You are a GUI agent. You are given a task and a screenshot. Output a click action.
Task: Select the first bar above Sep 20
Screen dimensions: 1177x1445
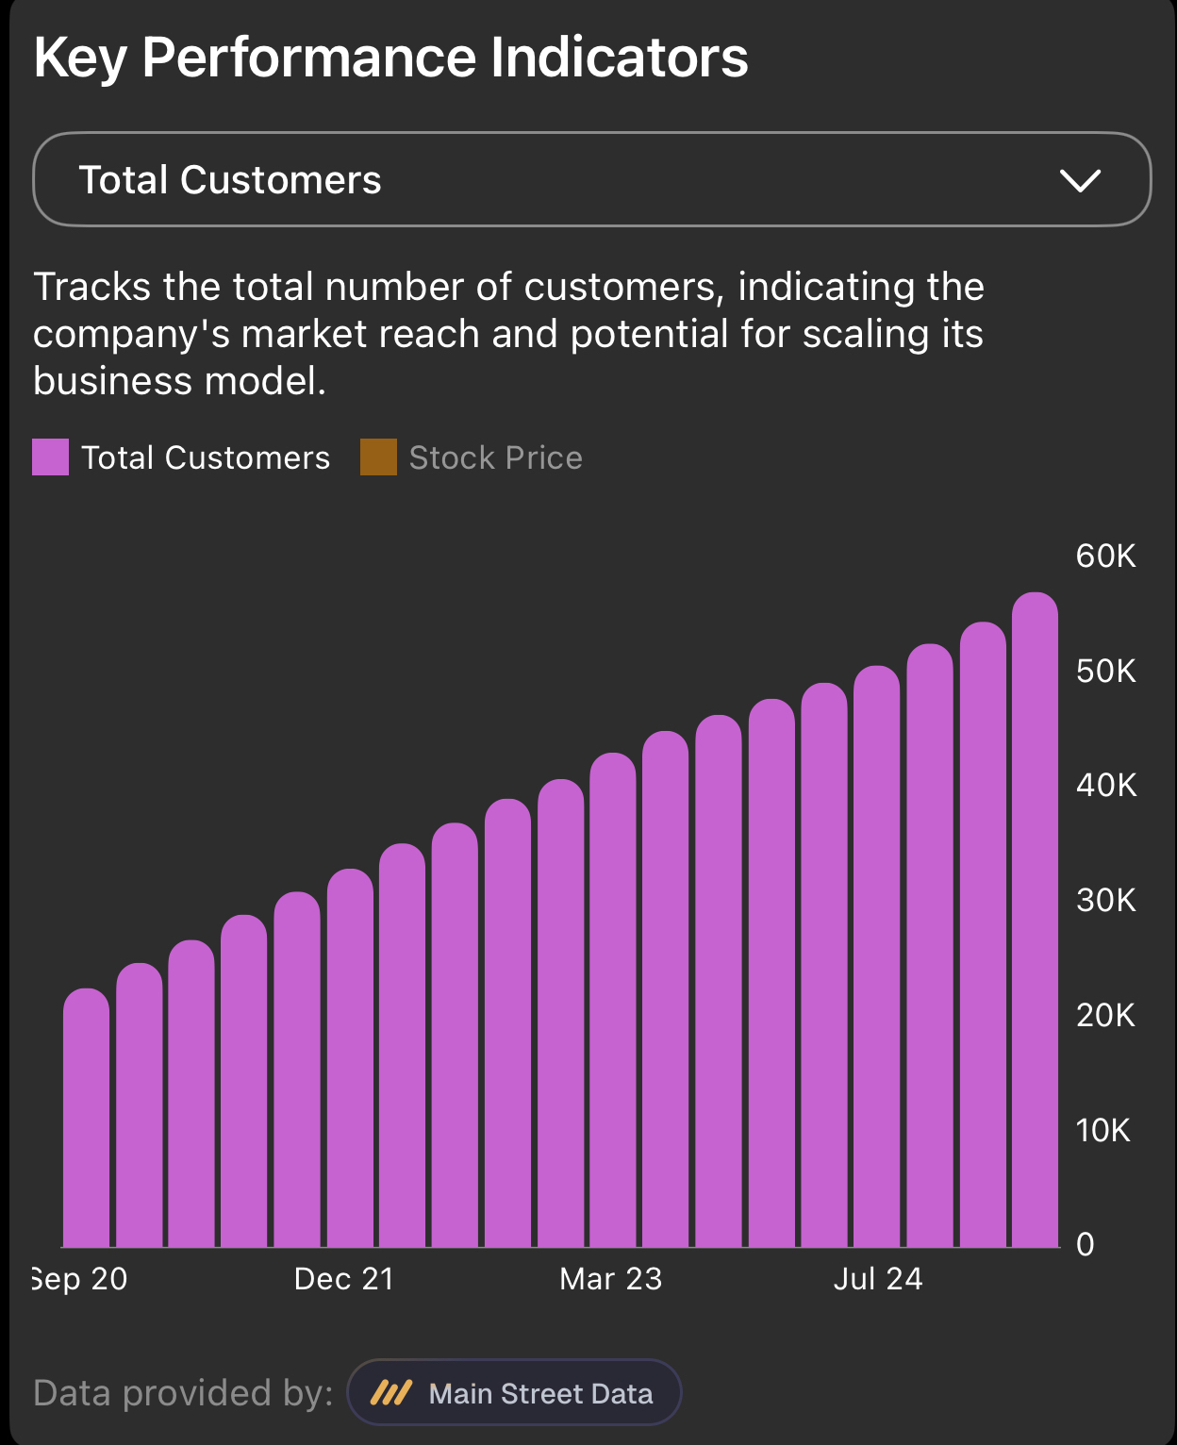point(87,1118)
